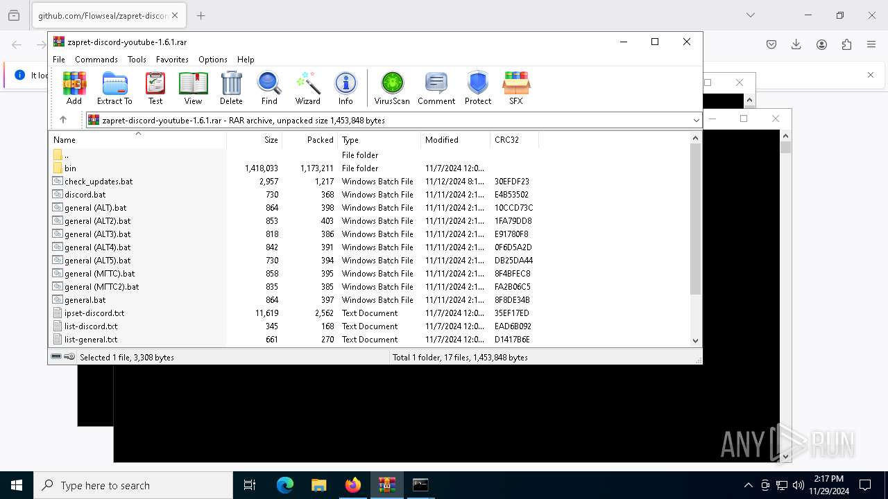The height and width of the screenshot is (499, 888).
Task: Sort files by Modified column
Action: pos(455,139)
